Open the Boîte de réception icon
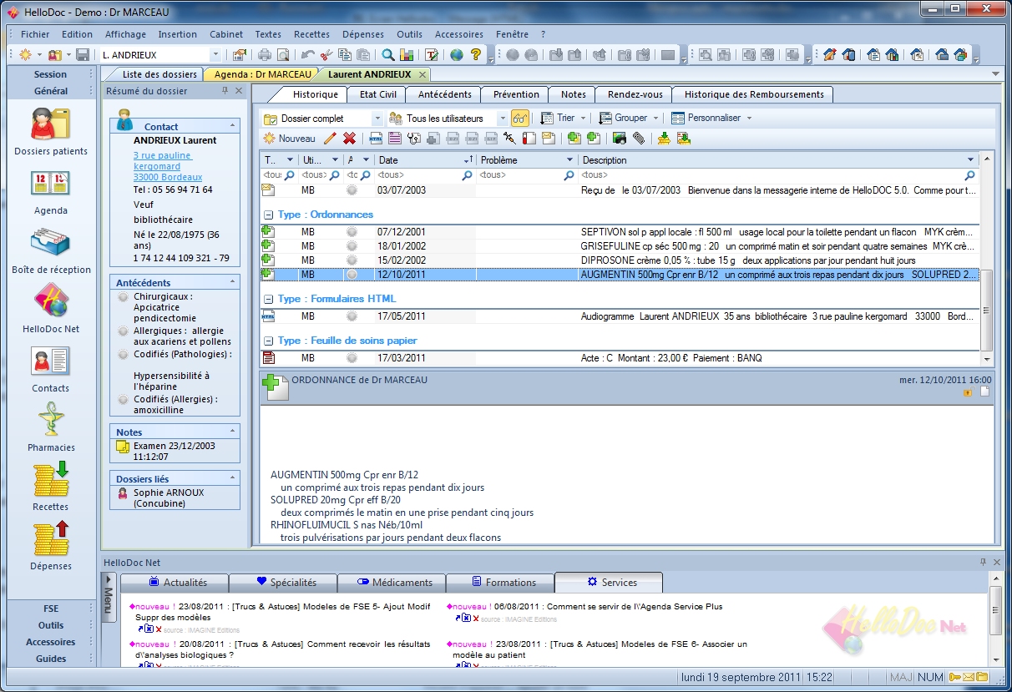This screenshot has height=692, width=1012. click(50, 244)
